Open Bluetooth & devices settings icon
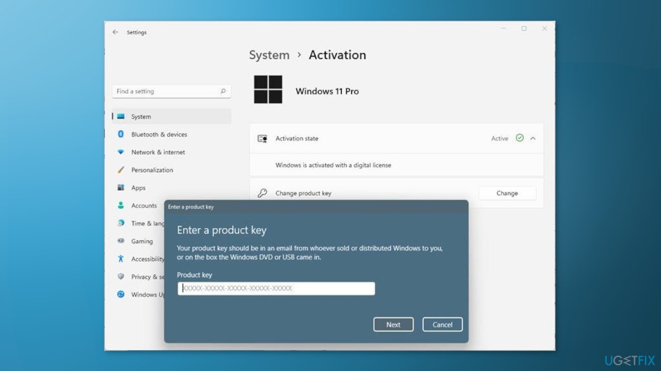Viewport: 661px width, 371px height. point(120,134)
